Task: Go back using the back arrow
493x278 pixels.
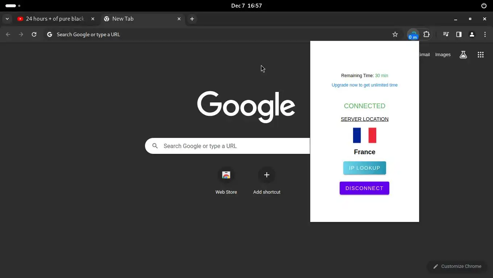Action: tap(8, 34)
